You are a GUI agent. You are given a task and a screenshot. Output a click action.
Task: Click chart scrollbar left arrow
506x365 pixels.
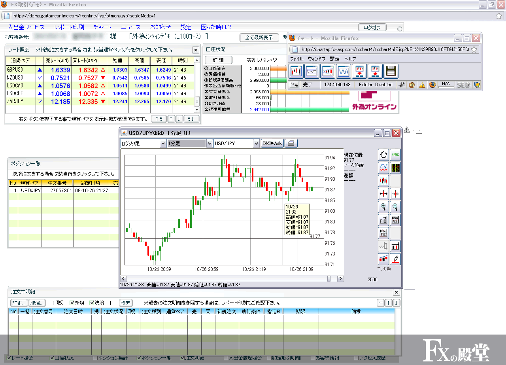[123, 279]
